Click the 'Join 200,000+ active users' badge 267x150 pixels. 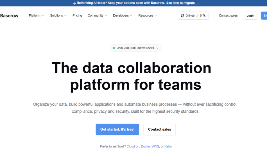pyautogui.click(x=135, y=48)
